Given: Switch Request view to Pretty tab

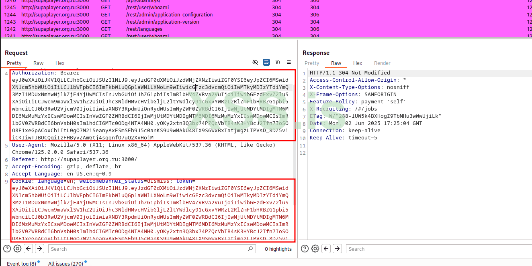Looking at the screenshot, I should point(14,63).
